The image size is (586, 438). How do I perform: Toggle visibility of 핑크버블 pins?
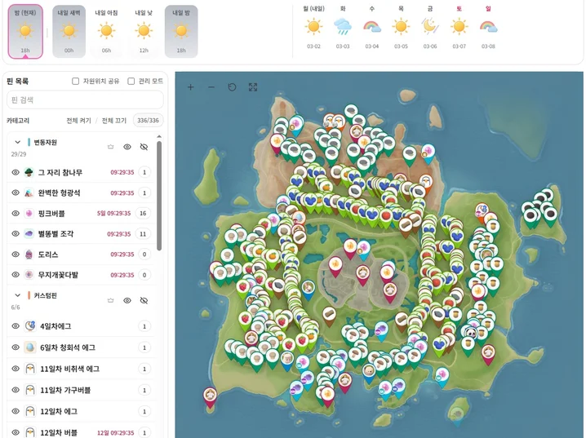pos(16,214)
